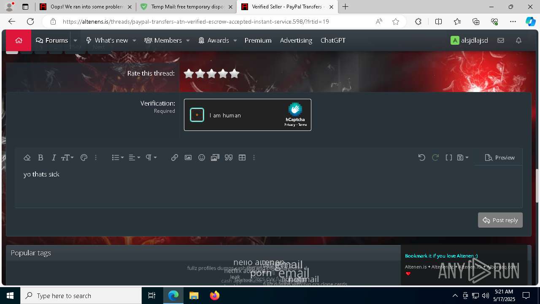Viewport: 540px width, 304px height.
Task: Switch to Temp Mail tab
Action: pos(186,7)
